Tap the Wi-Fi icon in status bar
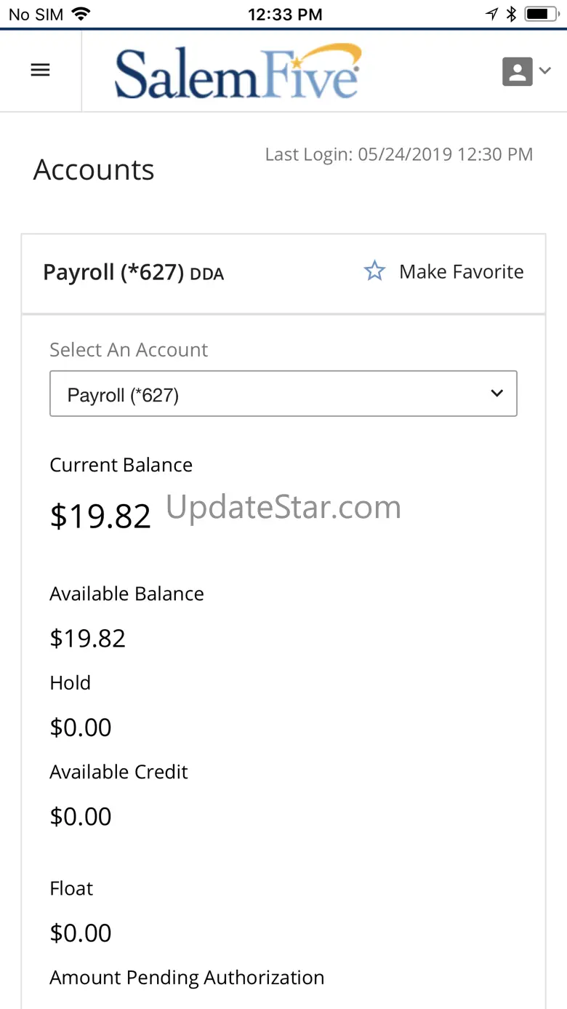Viewport: 567px width, 1009px height. [81, 14]
